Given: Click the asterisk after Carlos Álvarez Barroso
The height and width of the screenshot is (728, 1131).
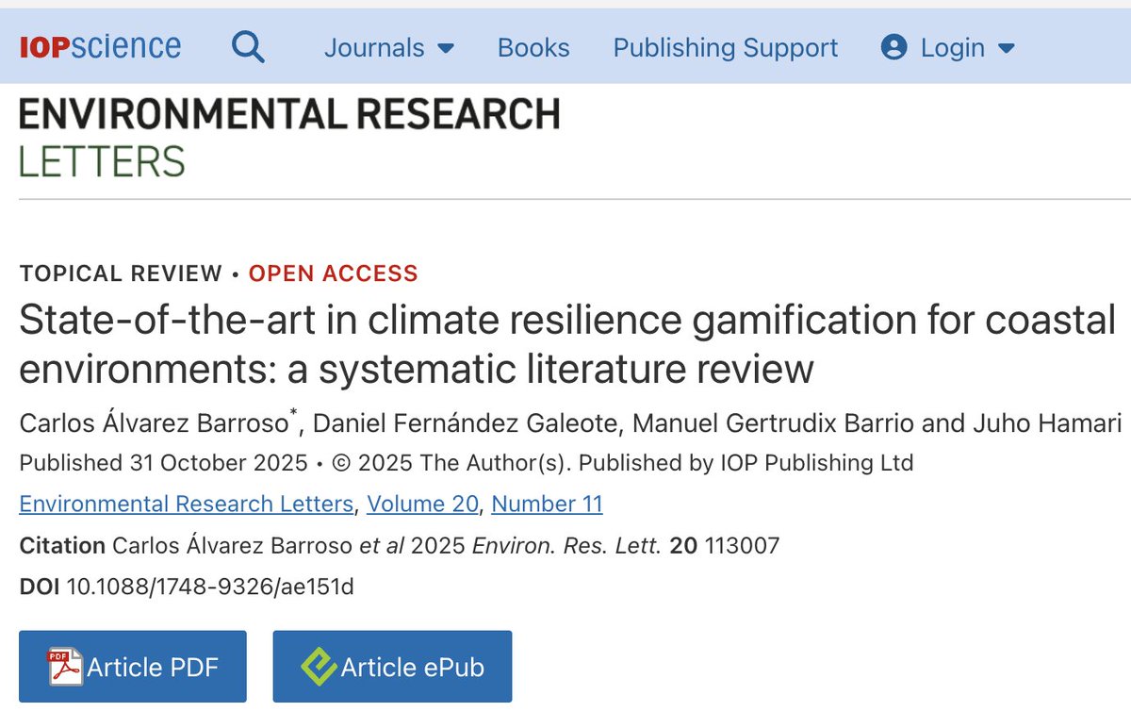Looking at the screenshot, I should pyautogui.click(x=294, y=415).
